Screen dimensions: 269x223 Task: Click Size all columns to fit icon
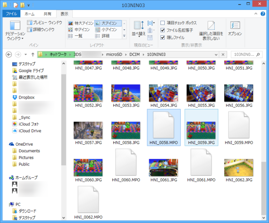(150, 38)
